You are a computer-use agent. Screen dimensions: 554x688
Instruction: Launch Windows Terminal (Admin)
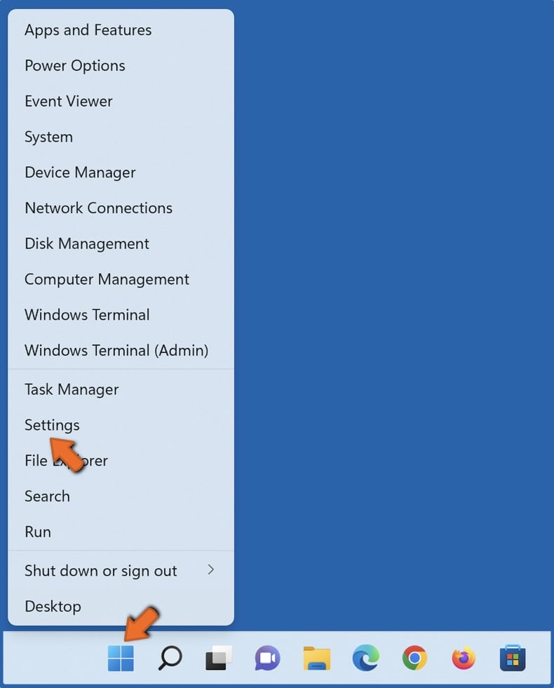pyautogui.click(x=117, y=351)
